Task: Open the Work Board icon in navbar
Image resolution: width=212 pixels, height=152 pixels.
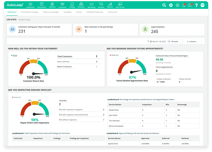Action: (41, 5)
